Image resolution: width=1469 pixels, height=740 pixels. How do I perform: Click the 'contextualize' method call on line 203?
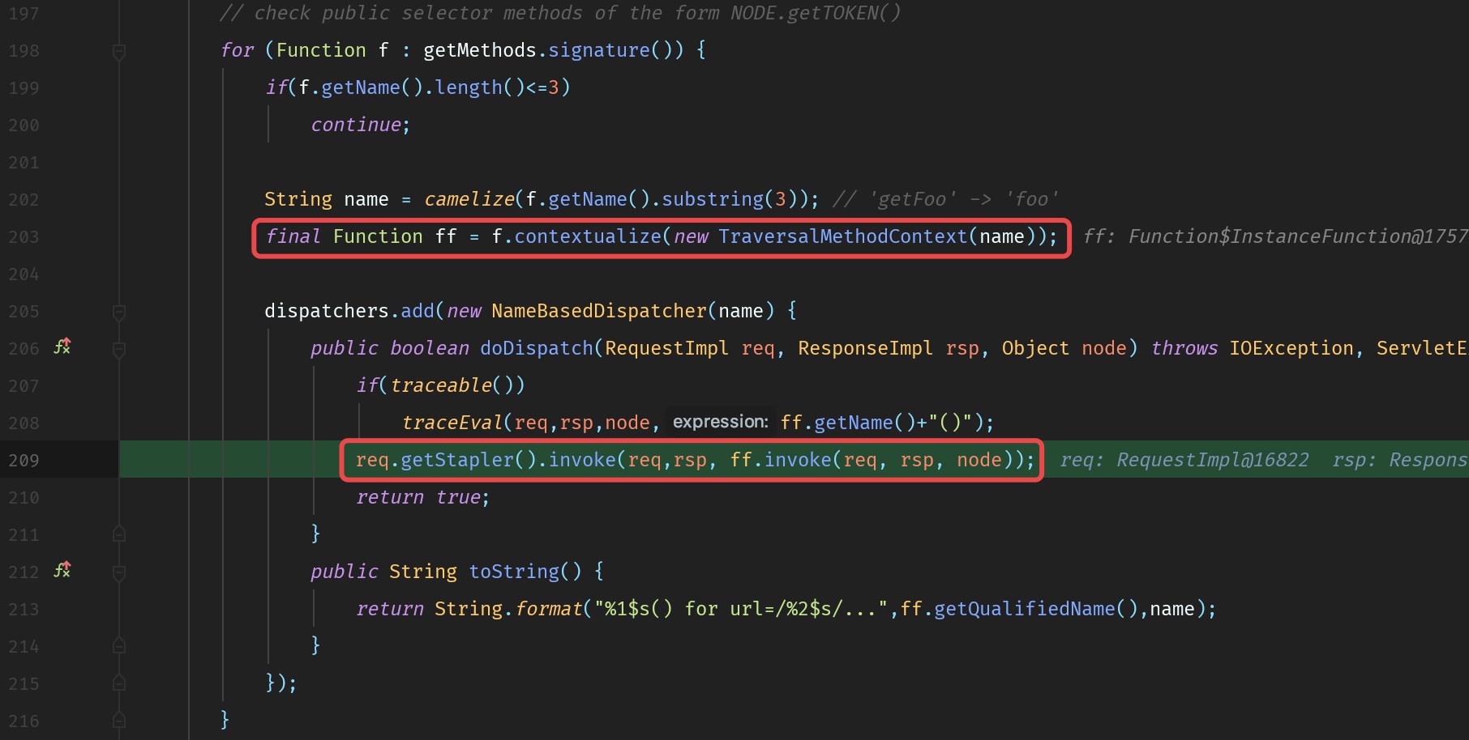[x=588, y=236]
